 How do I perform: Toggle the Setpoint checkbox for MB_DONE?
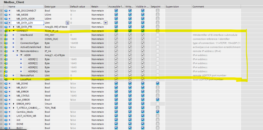(x=157, y=84)
